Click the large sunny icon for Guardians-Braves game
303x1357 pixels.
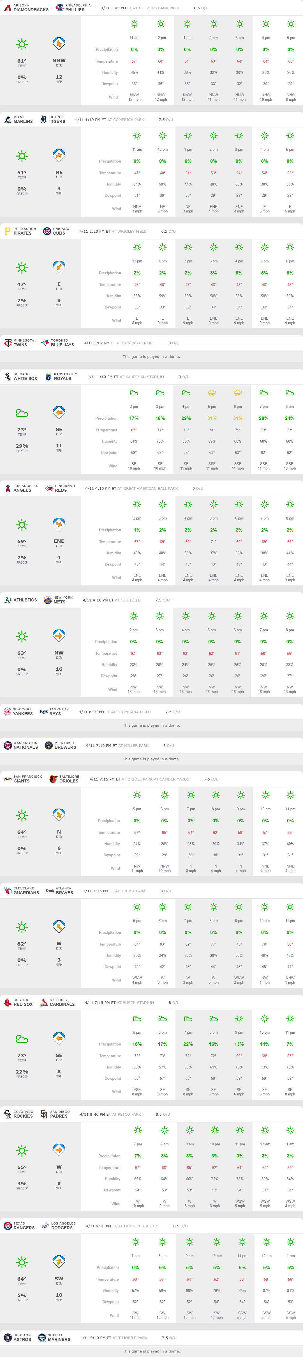pyautogui.click(x=22, y=927)
